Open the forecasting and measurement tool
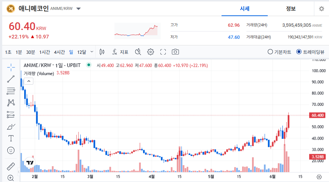Viewport: 329px width, 182px height. [x=11, y=115]
